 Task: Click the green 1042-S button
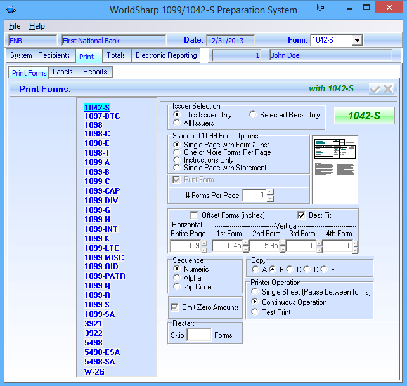pyautogui.click(x=364, y=116)
